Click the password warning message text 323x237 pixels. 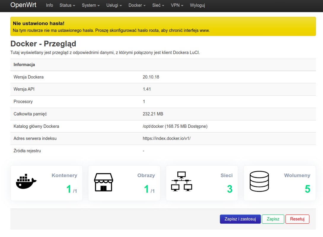(111, 31)
